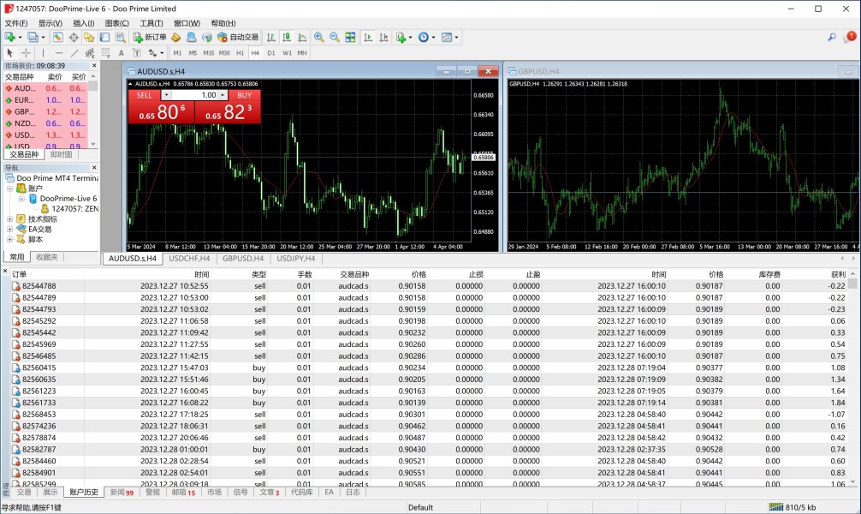
Task: Open the 图表(C) menu
Action: pyautogui.click(x=117, y=23)
